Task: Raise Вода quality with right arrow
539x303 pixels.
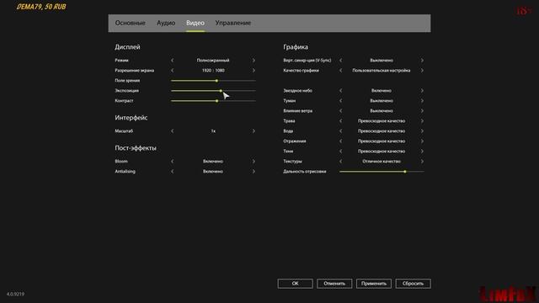Action: [422, 131]
